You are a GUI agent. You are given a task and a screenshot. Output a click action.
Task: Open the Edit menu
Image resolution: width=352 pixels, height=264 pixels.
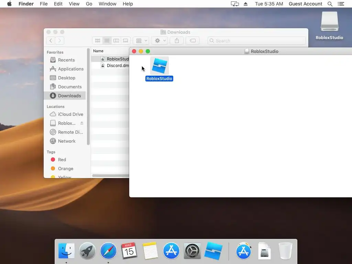(x=58, y=4)
